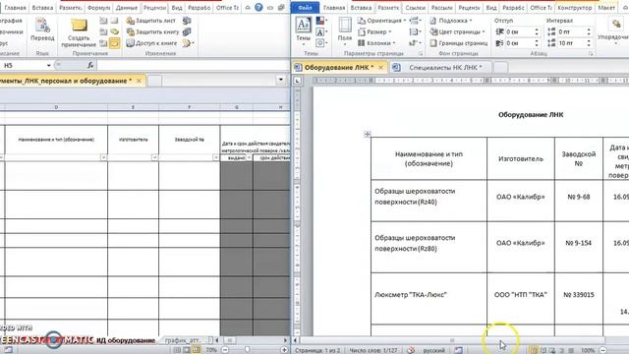Select sheet tab ИД оборудование
Viewport: 629px width, 354px height.
pos(126,340)
